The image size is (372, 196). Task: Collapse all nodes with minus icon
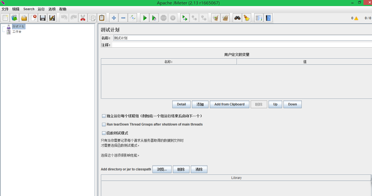[123, 18]
